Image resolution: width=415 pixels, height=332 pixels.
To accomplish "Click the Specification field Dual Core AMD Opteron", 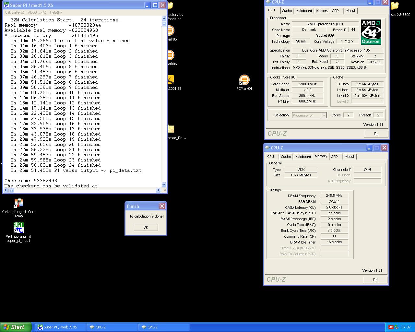I will 338,50.
